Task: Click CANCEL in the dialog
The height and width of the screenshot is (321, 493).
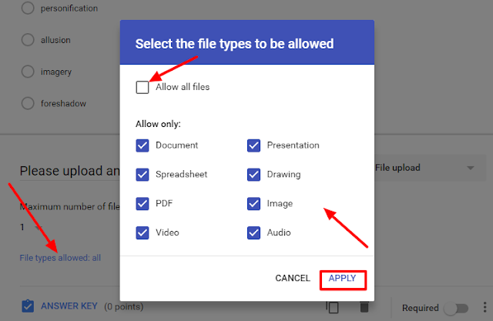Action: 292,278
